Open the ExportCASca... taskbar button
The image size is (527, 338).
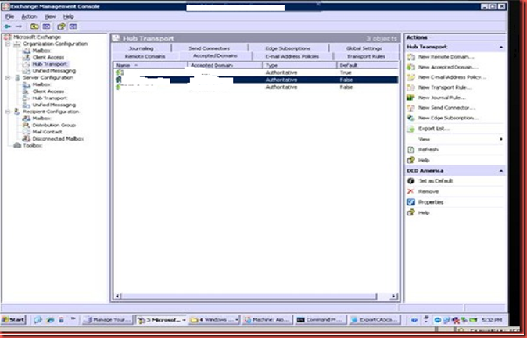pyautogui.click(x=375, y=320)
